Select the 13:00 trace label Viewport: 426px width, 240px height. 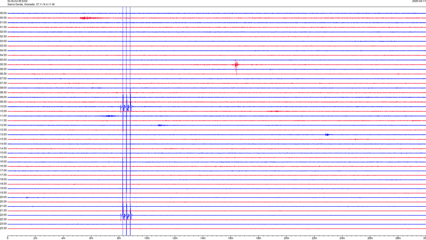(3, 134)
